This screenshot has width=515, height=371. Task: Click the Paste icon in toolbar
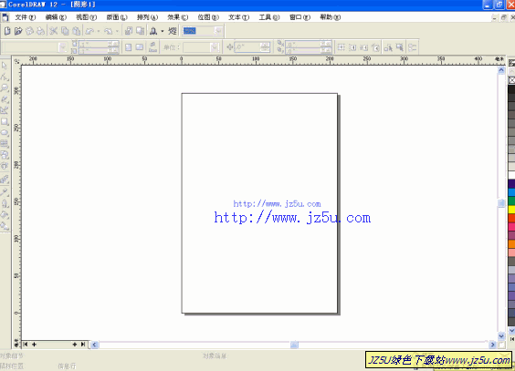(x=76, y=31)
